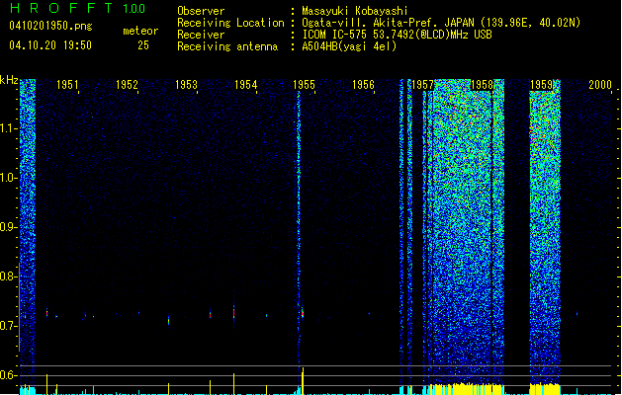Click the 1952 time marker
This screenshot has width=622, height=395.
click(x=127, y=84)
